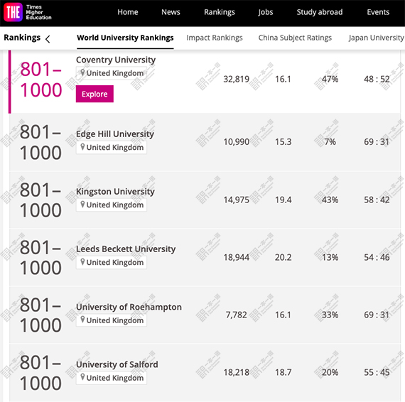Switch to China Subject Ratings tab

[295, 38]
